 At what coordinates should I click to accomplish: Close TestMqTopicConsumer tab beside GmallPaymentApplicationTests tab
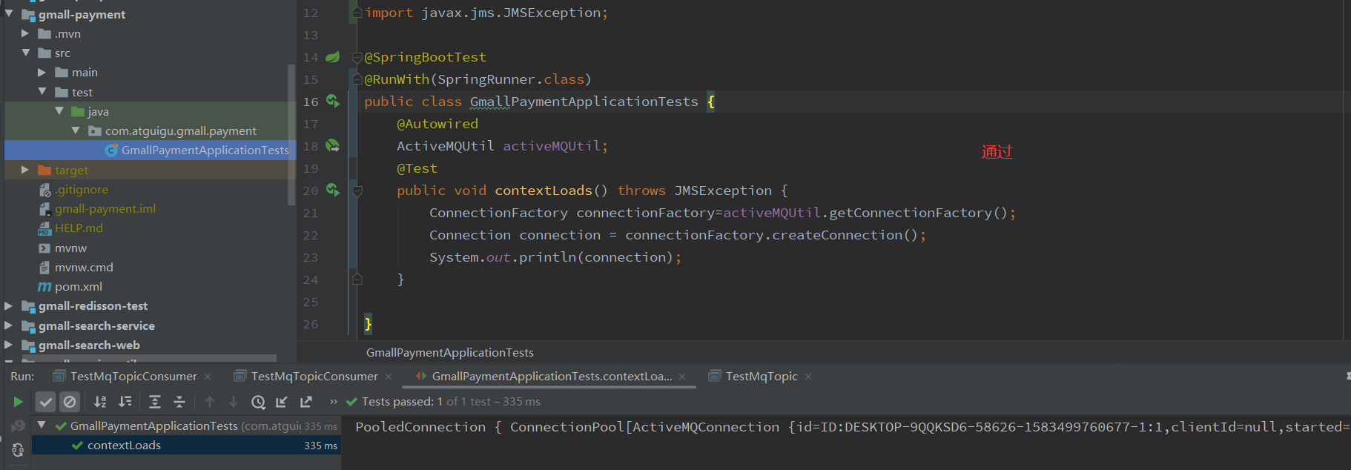(389, 377)
